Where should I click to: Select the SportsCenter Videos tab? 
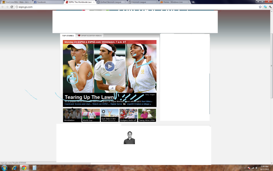pos(90,36)
